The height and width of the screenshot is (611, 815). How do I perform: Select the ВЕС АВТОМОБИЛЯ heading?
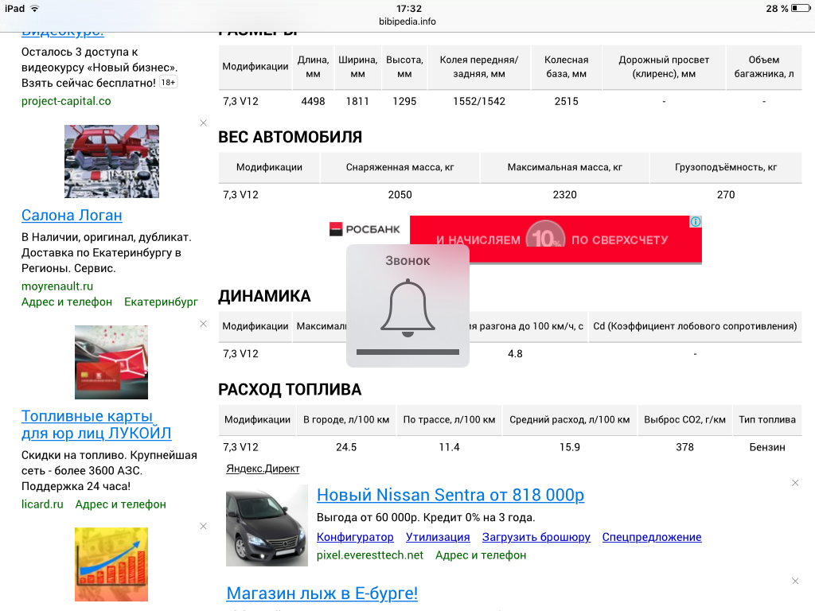(290, 137)
